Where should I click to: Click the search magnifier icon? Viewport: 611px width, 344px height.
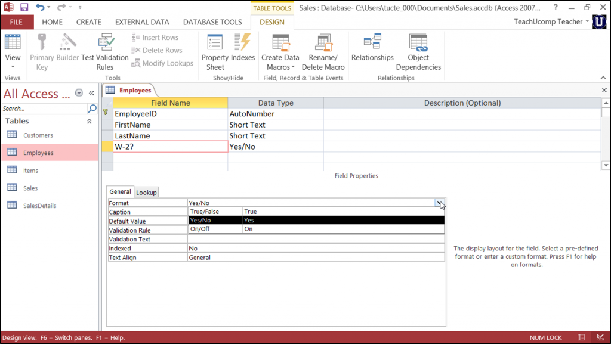92,109
